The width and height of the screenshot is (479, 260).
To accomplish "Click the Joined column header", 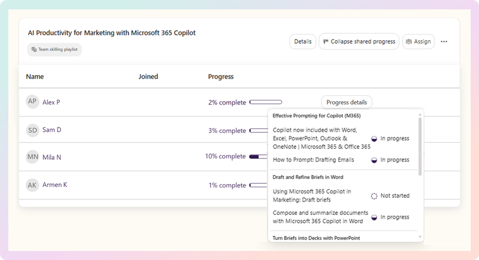I will click(148, 77).
